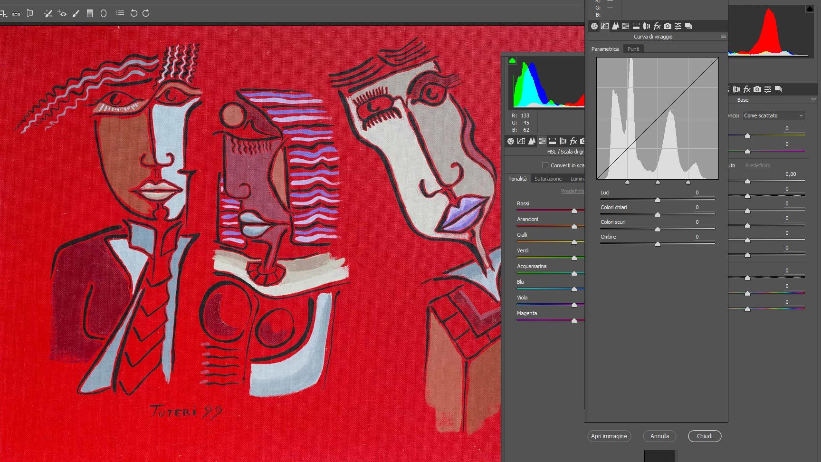
Task: Select the Straighten tool
Action: 16,13
